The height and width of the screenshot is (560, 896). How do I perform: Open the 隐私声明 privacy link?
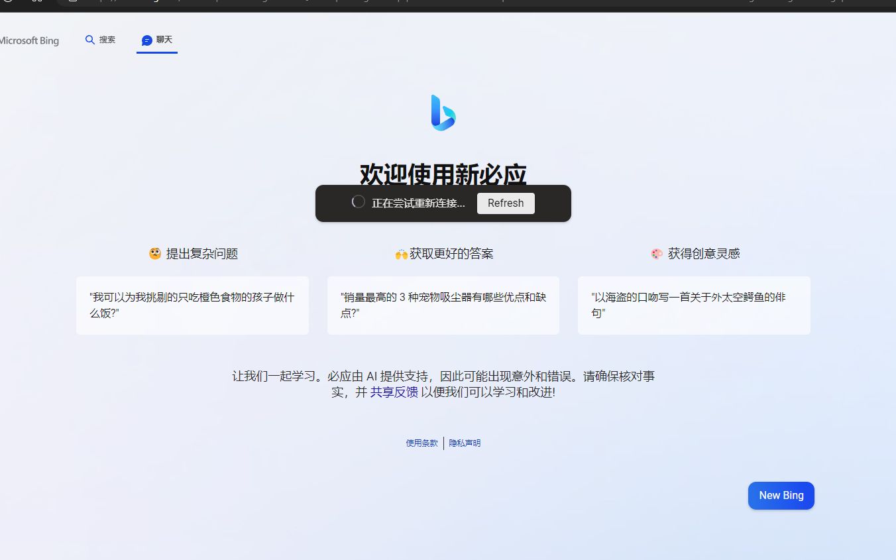(465, 443)
